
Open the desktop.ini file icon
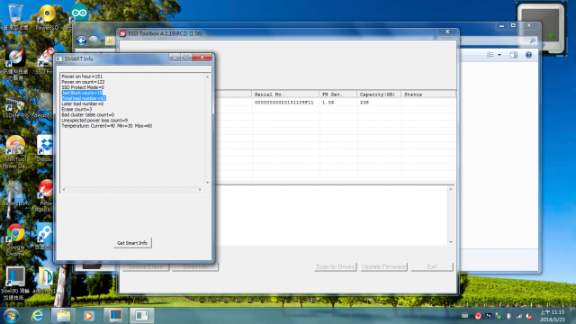[x=15, y=193]
